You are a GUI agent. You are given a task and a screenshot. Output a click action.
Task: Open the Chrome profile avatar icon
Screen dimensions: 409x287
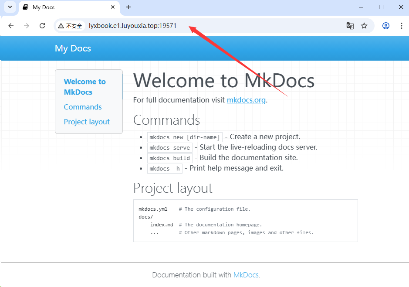coord(386,26)
